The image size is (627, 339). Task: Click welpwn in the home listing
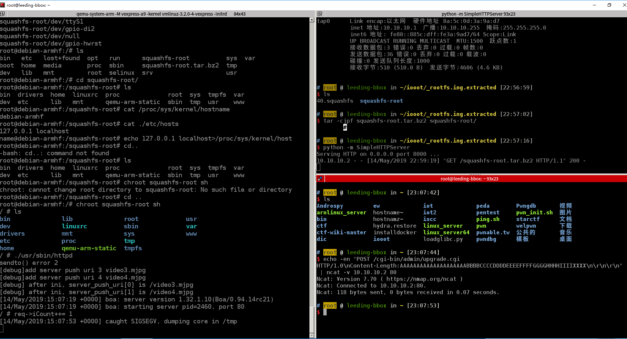point(526,226)
